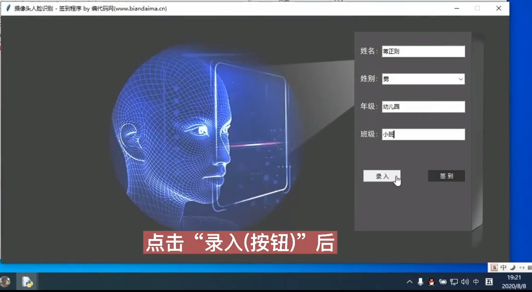532x292 pixels.
Task: Click inside the 班级 class input field
Action: pos(422,134)
